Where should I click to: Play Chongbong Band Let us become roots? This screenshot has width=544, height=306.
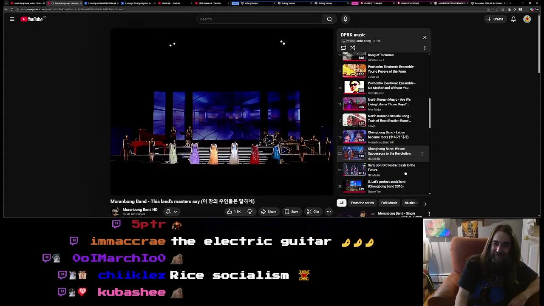[x=382, y=137]
